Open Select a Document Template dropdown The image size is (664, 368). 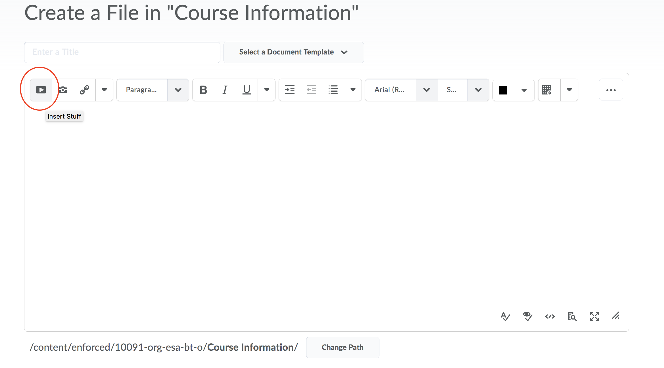click(293, 52)
